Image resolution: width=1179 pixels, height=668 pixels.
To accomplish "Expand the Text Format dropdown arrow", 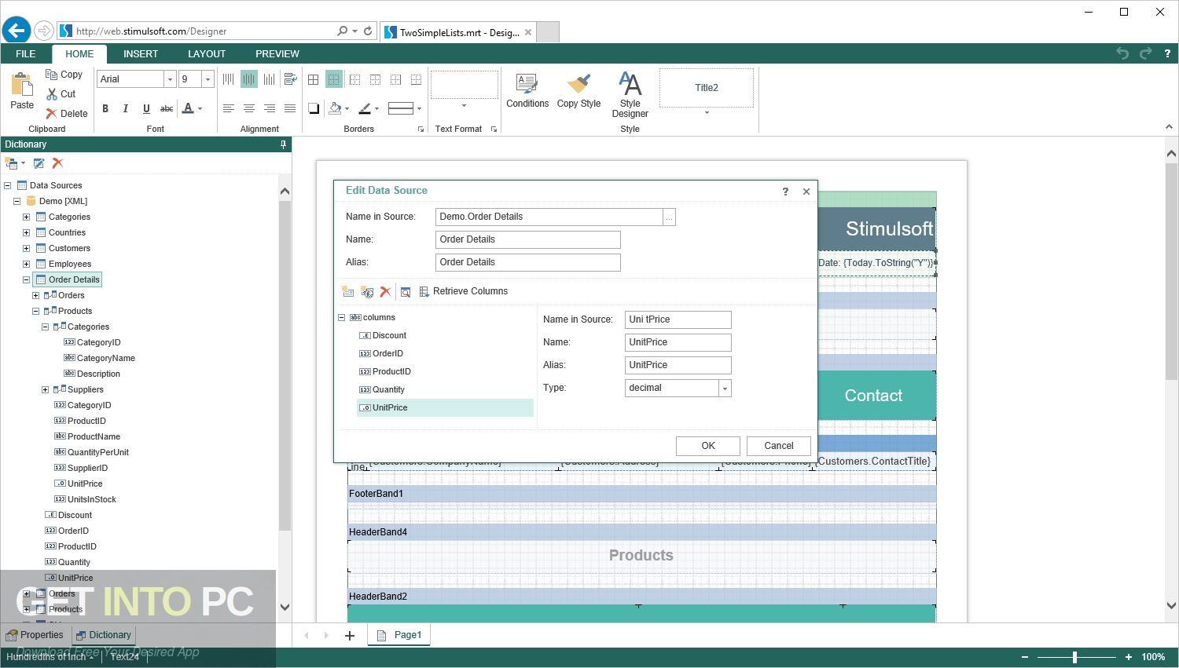I will (x=465, y=105).
